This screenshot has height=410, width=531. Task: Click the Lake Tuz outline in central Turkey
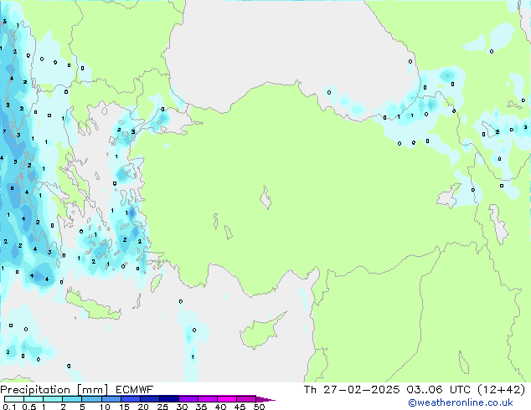267,201
